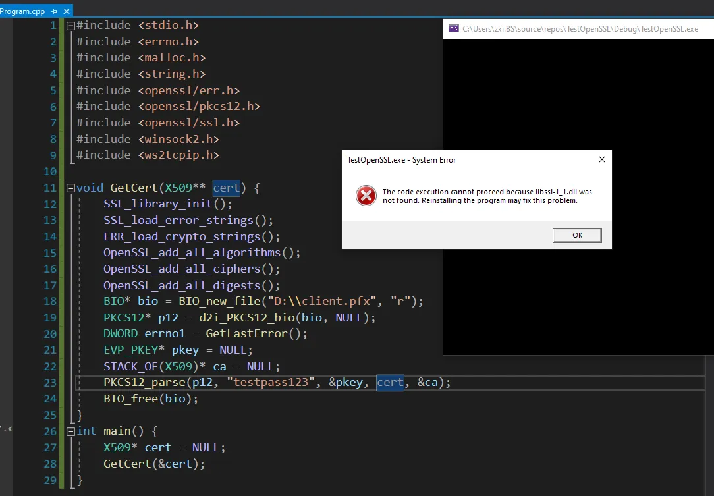714x496 pixels.
Task: Click the libssl-1_1.dll error message text
Action: 487,196
